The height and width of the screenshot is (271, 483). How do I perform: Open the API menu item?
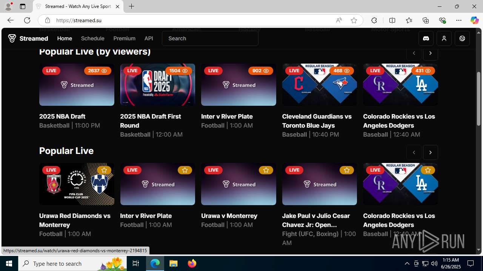tap(149, 38)
